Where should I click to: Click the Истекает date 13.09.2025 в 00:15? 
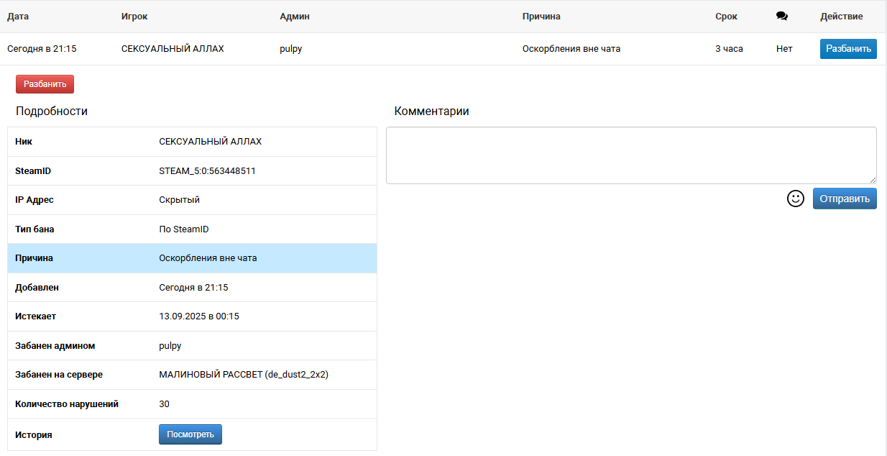coord(199,316)
